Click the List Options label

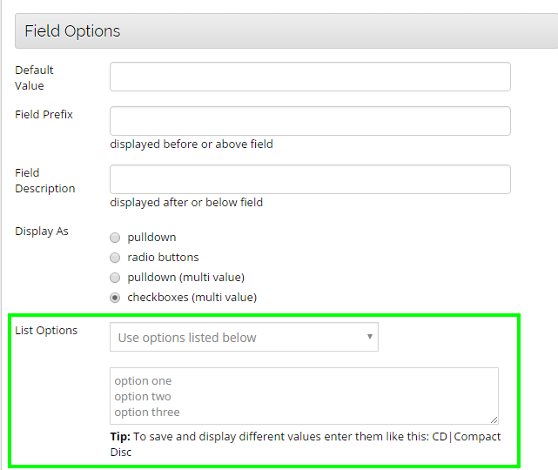coord(46,330)
